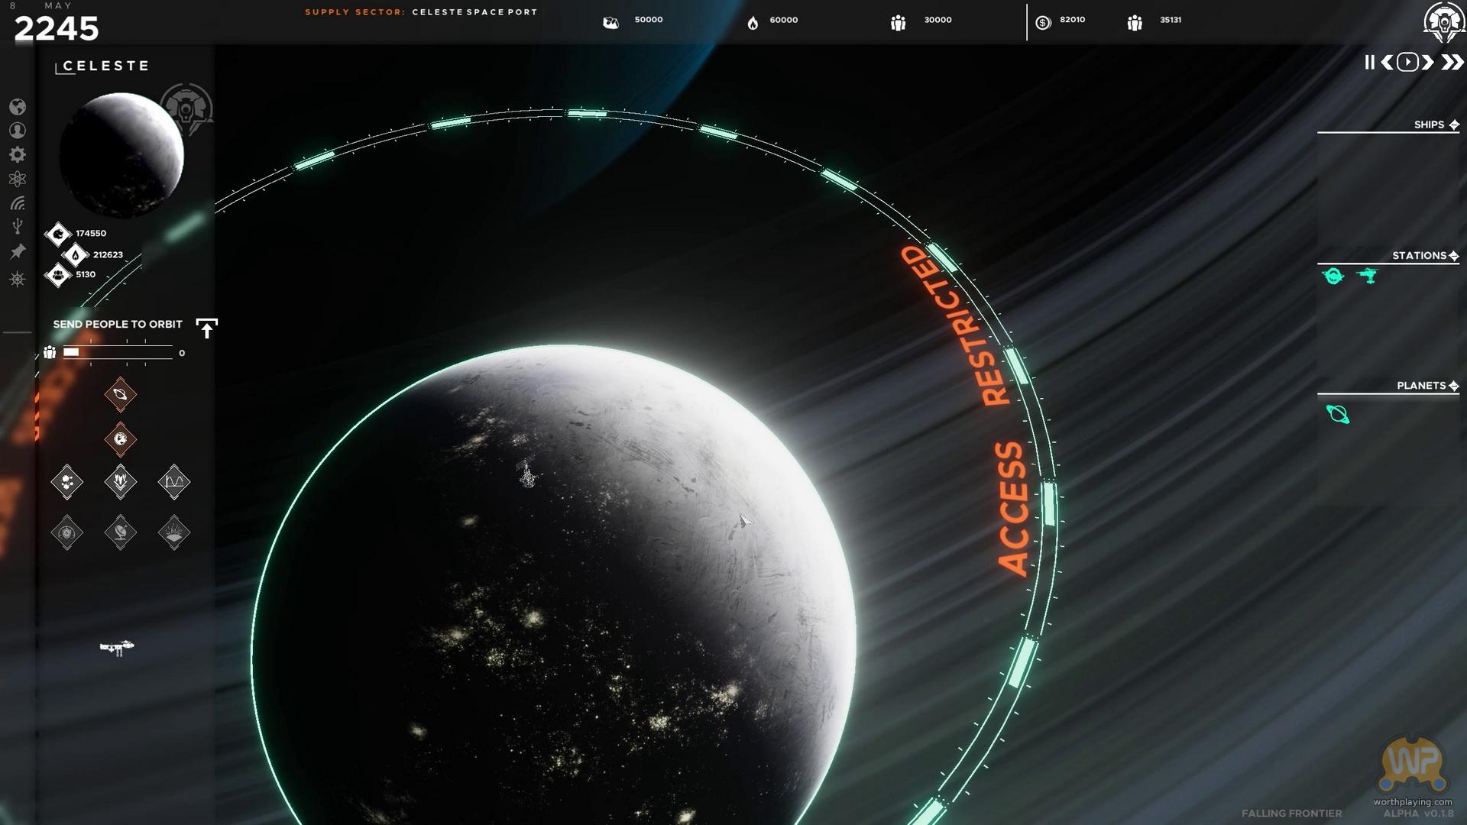This screenshot has height=825, width=1467.
Task: Select the first cyan station icon
Action: (x=1333, y=276)
